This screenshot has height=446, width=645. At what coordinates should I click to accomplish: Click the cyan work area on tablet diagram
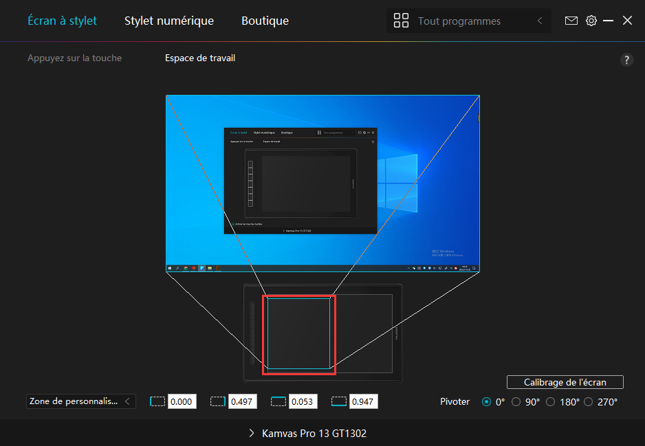[298, 333]
